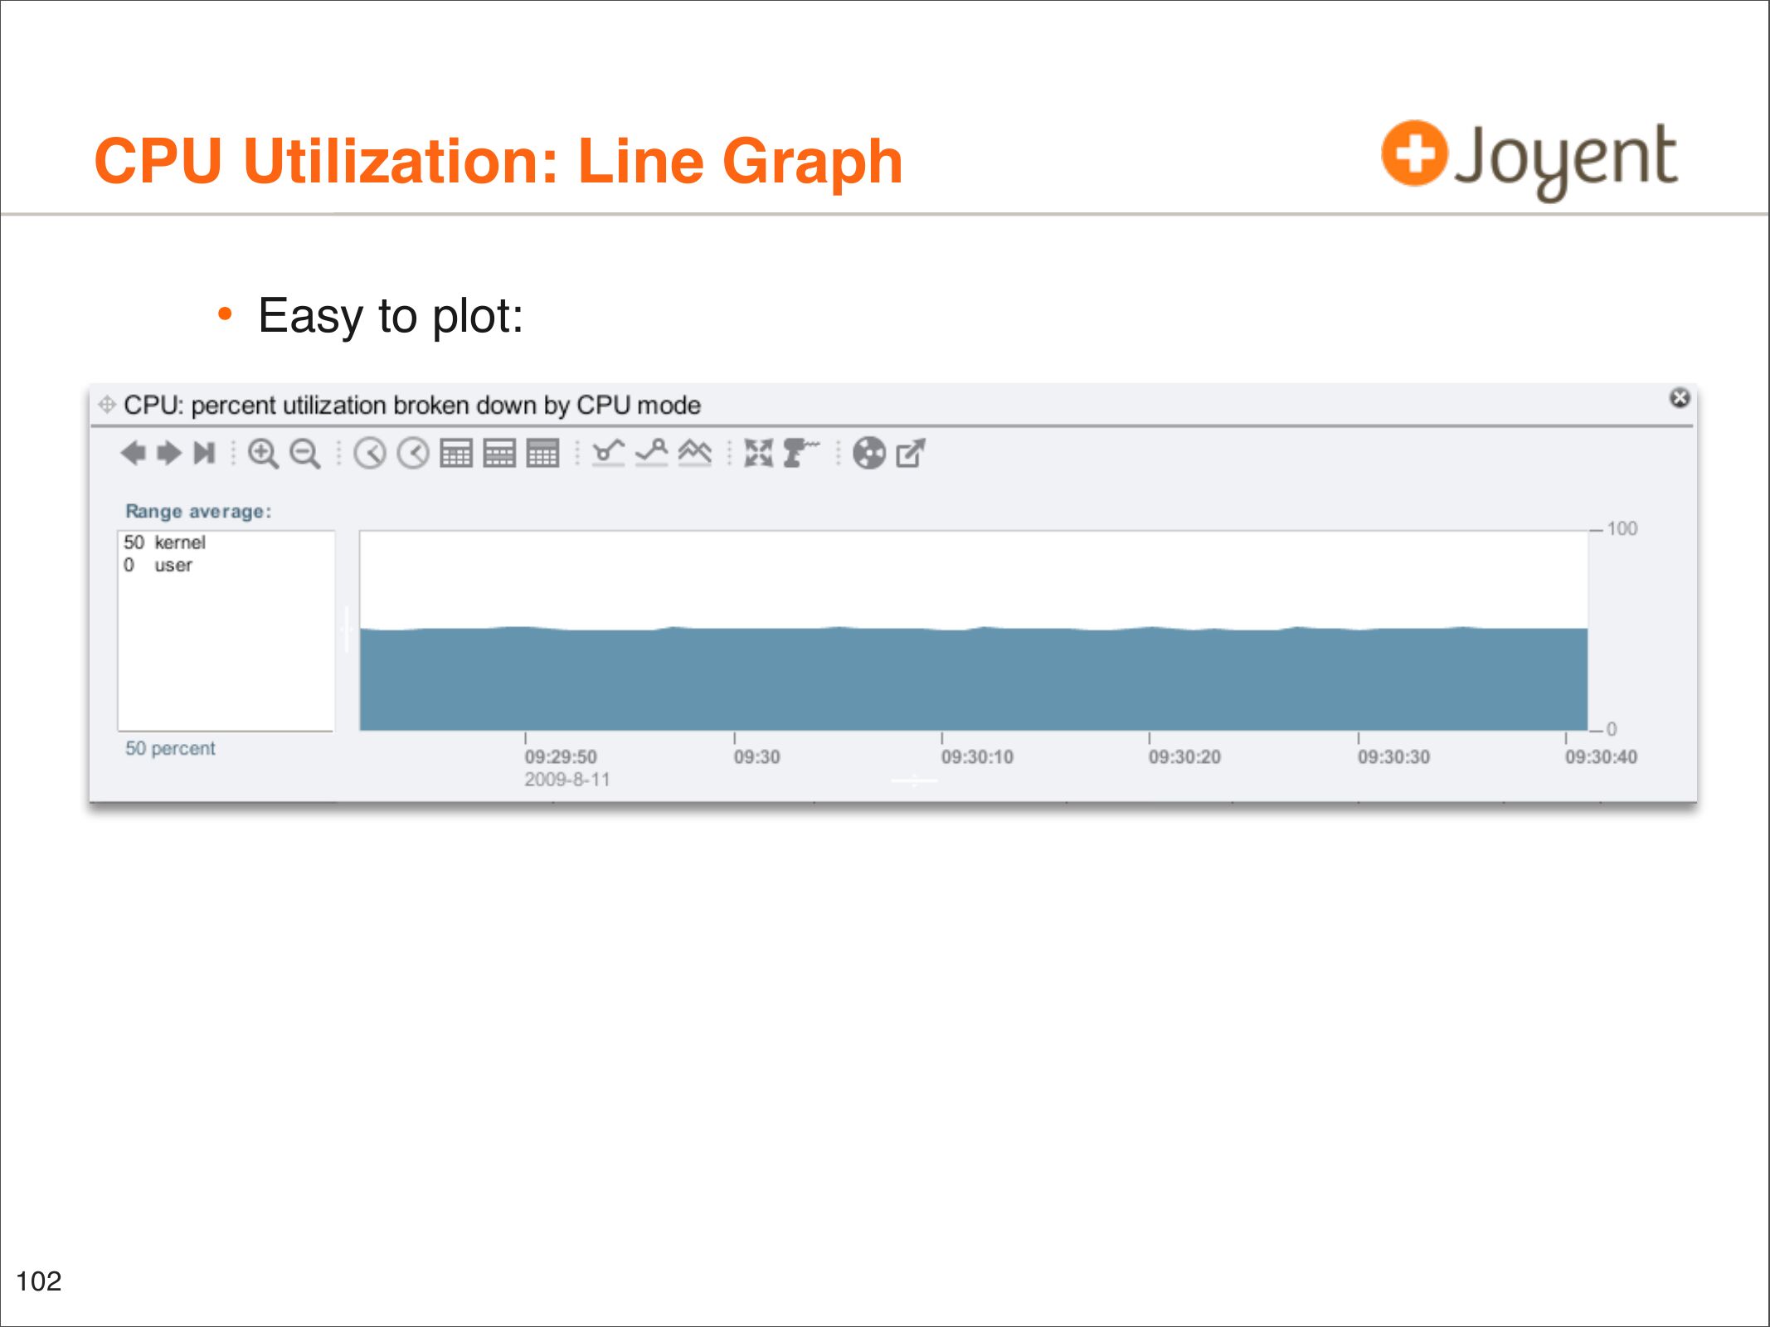Click the expand arrows rescale icon
This screenshot has height=1327, width=1770.
[x=758, y=454]
